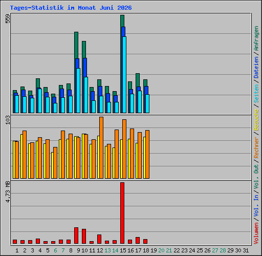The image size is (262, 256).
Task: Click the 'Vol. Out' legend label
Action: (x=256, y=177)
